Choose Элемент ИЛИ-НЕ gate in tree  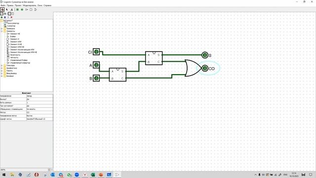click(x=17, y=47)
